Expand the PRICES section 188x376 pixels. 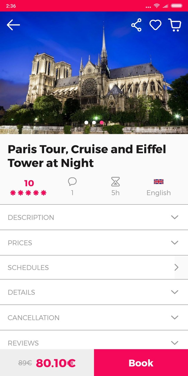pyautogui.click(x=94, y=243)
